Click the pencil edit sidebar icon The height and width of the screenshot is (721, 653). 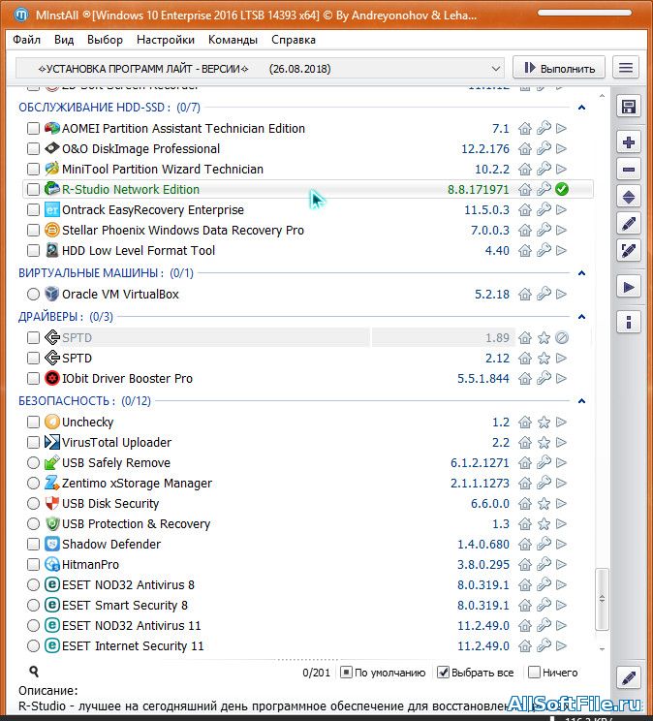tap(628, 224)
